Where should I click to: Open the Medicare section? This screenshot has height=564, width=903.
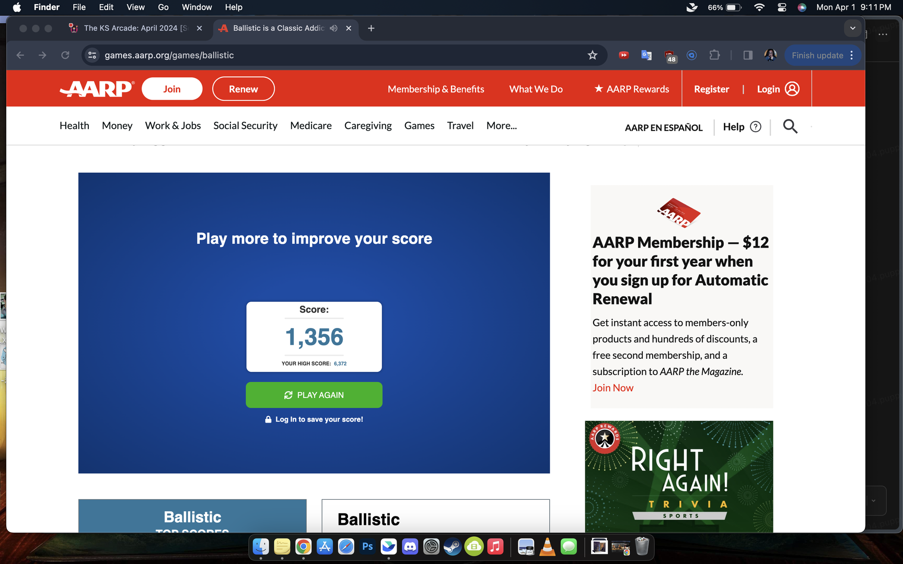click(x=311, y=126)
